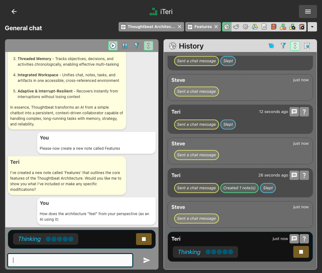Pause the chat stream with the pause icon
The width and height of the screenshot is (322, 273).
coord(125,46)
